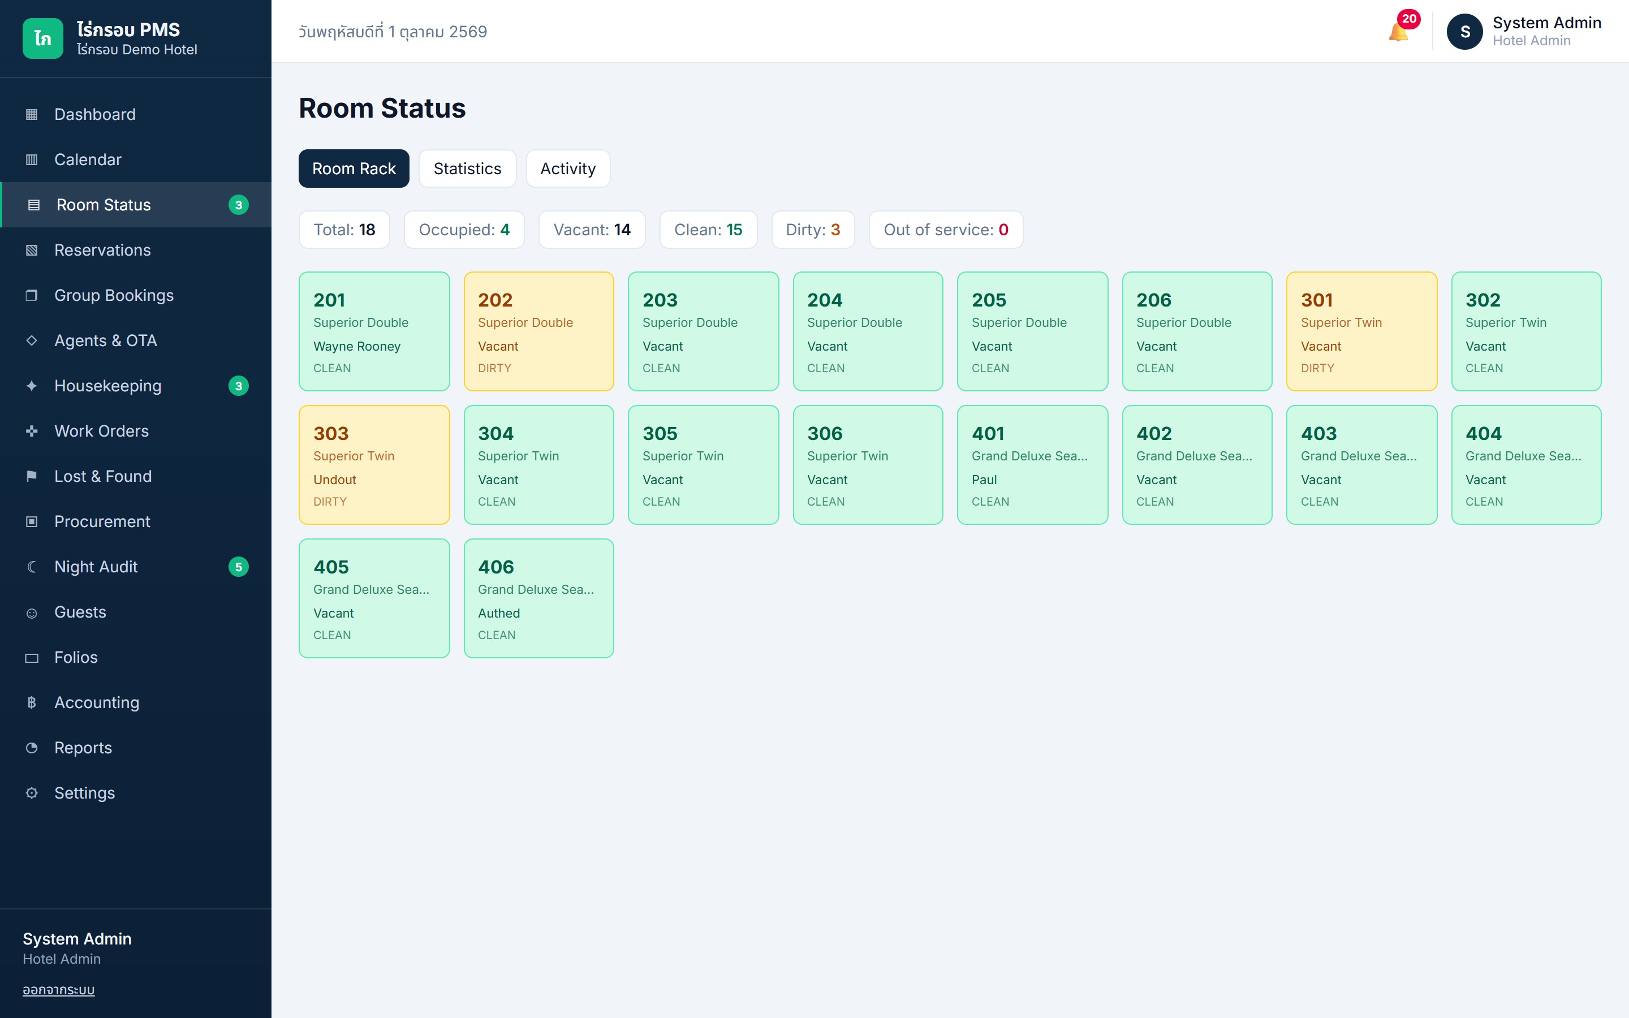Viewport: 1629px width, 1018px height.
Task: Click the Work Orders icon
Action: pos(32,431)
